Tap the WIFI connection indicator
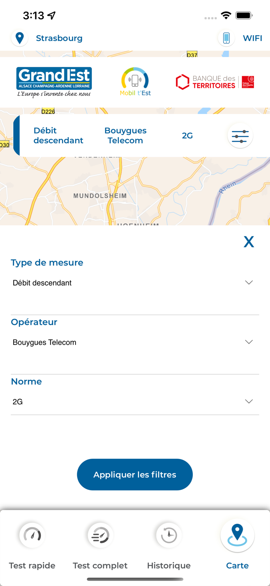Screen dimensions: 270x586 253,38
